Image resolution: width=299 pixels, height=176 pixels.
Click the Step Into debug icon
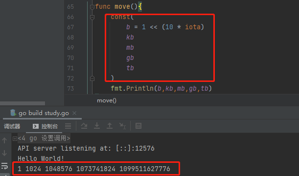pyautogui.click(x=97, y=126)
